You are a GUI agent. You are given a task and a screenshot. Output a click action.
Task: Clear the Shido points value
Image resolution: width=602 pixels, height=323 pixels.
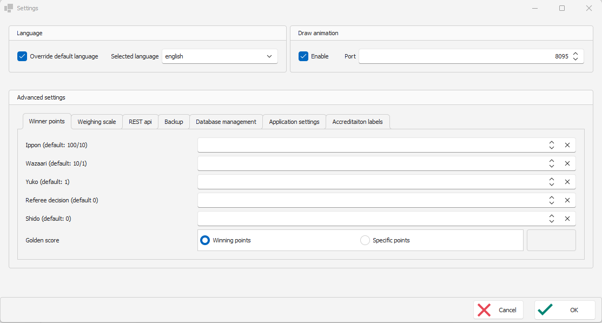pos(567,219)
